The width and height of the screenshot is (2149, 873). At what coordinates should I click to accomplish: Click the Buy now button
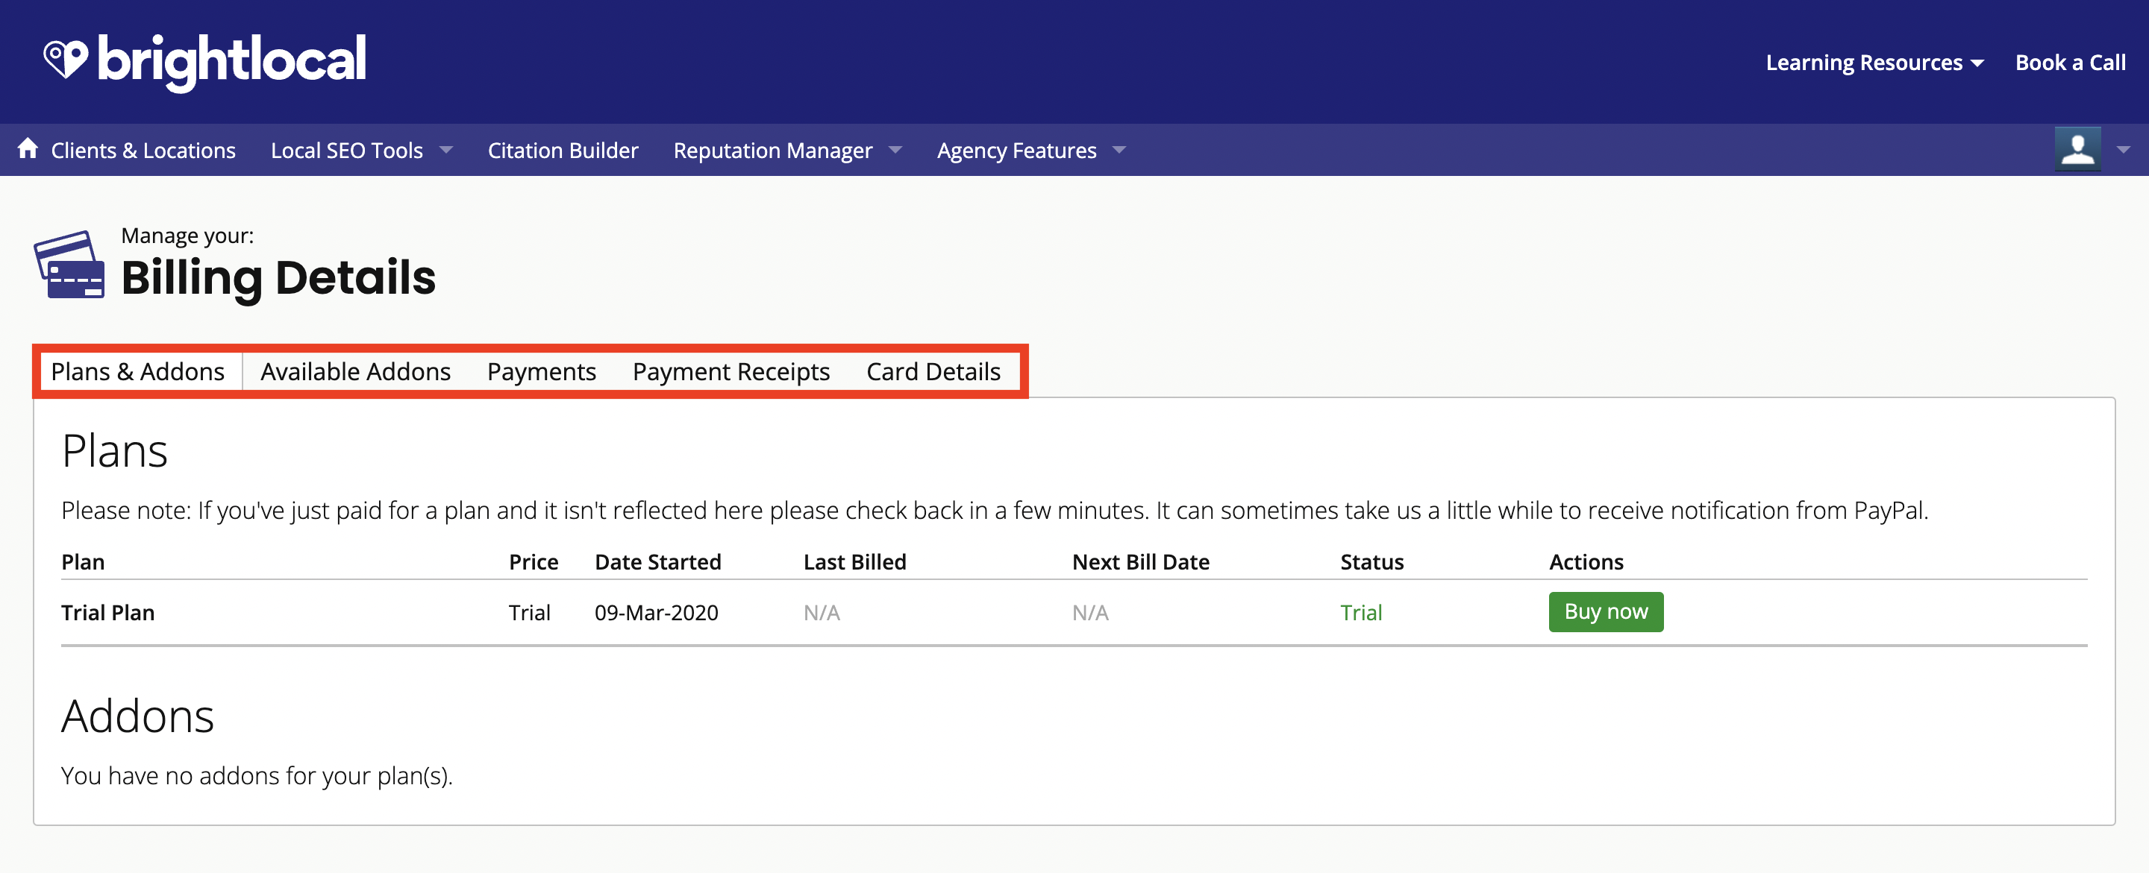click(1605, 611)
